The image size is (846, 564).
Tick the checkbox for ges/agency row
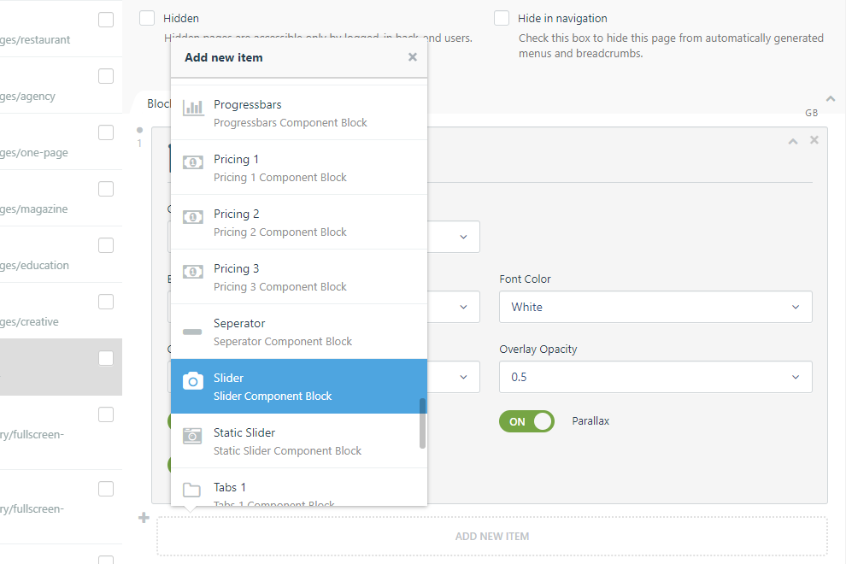click(106, 76)
